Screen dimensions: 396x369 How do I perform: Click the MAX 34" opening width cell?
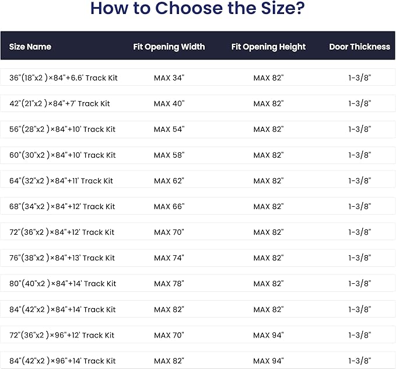pyautogui.click(x=169, y=78)
